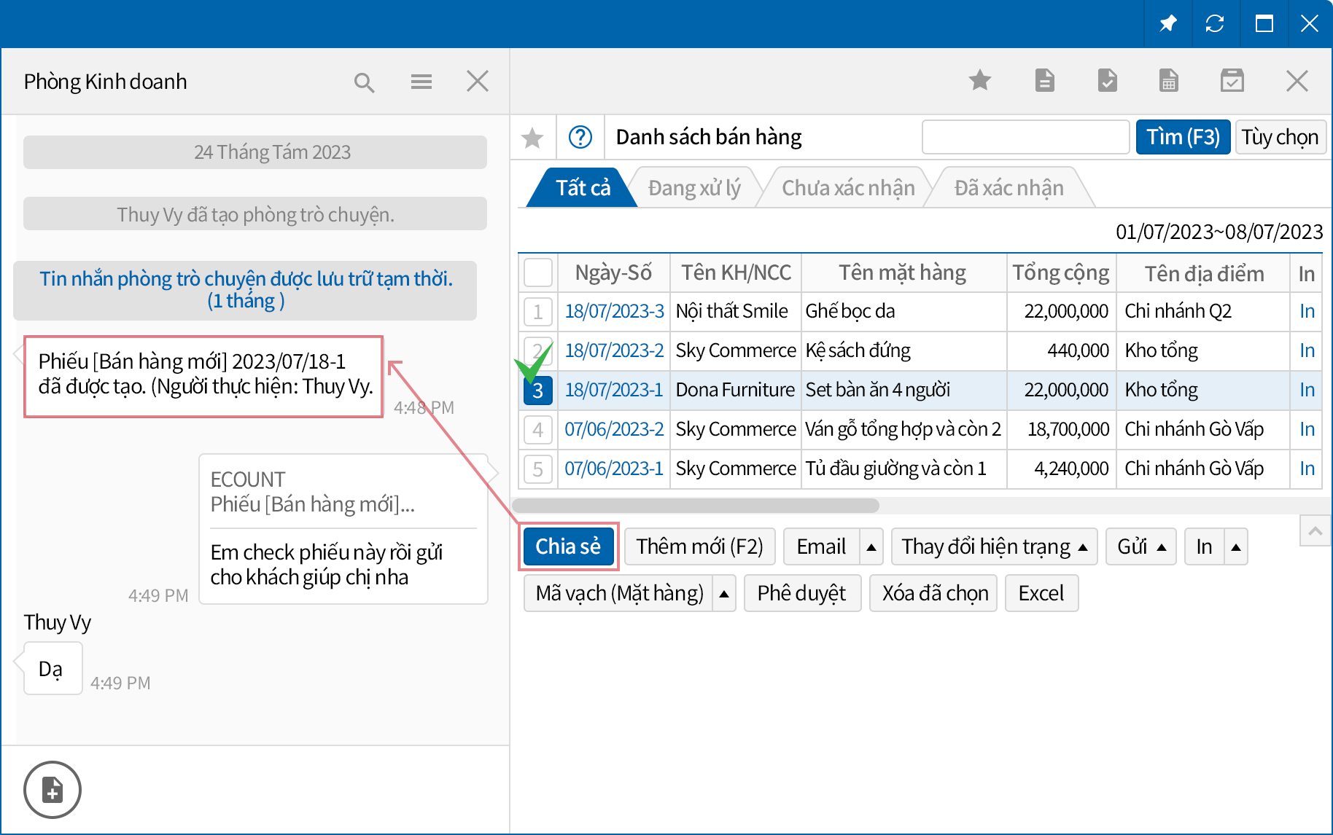Click the pin icon in title bar
Screen dimensions: 1333x835
coord(1168,24)
